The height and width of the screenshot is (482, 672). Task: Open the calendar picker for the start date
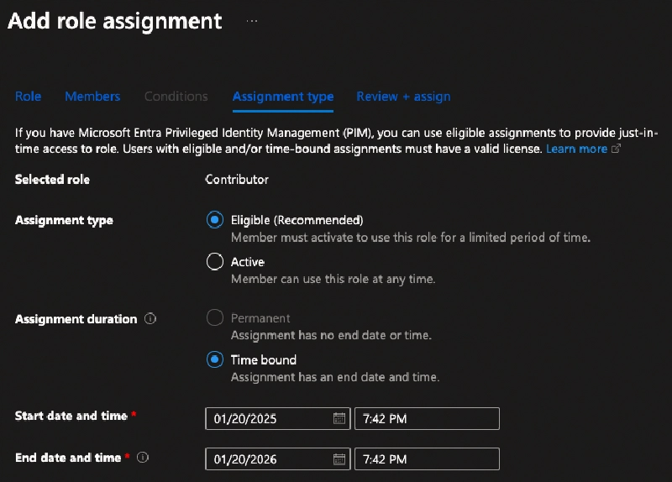[339, 418]
